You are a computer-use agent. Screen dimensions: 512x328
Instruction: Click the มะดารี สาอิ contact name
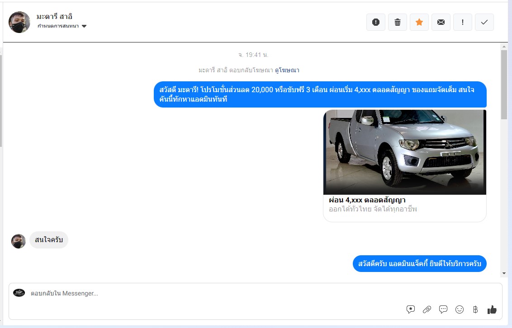tap(54, 17)
